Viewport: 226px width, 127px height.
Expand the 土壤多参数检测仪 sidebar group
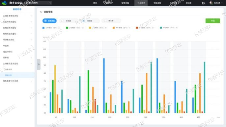click(17, 16)
